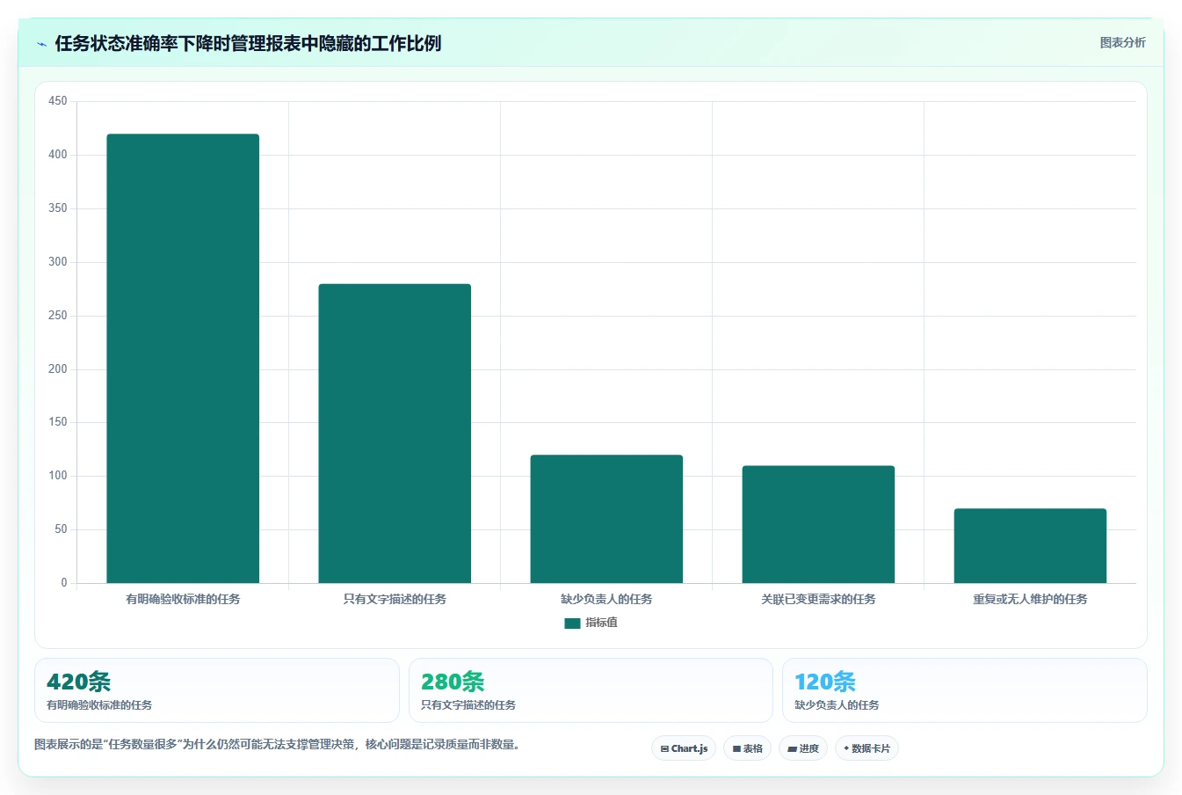Click the 重复或无人维护的任务 x-axis label

pyautogui.click(x=1030, y=599)
